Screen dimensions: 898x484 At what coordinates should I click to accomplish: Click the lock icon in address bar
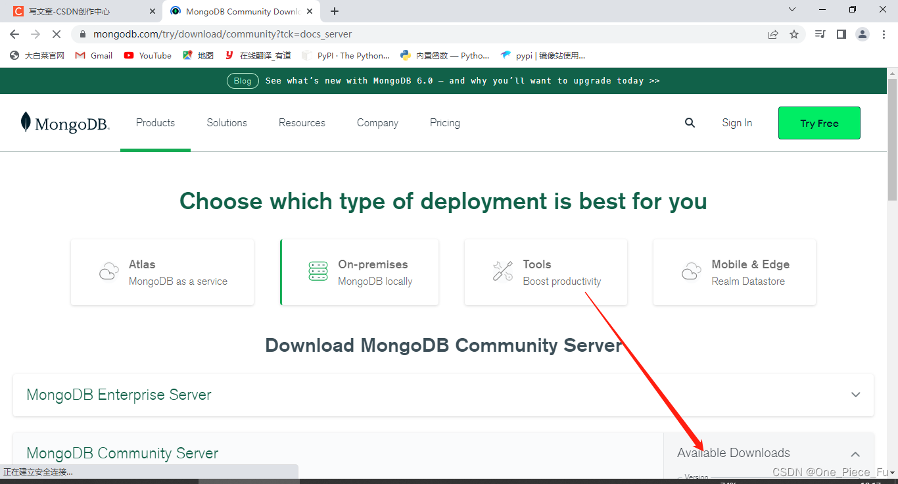(x=82, y=34)
